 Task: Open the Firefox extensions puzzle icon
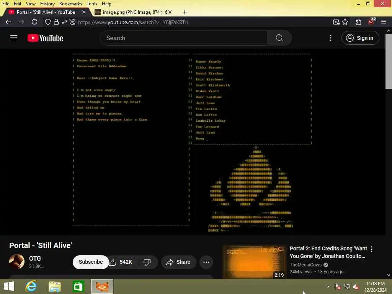(x=358, y=22)
